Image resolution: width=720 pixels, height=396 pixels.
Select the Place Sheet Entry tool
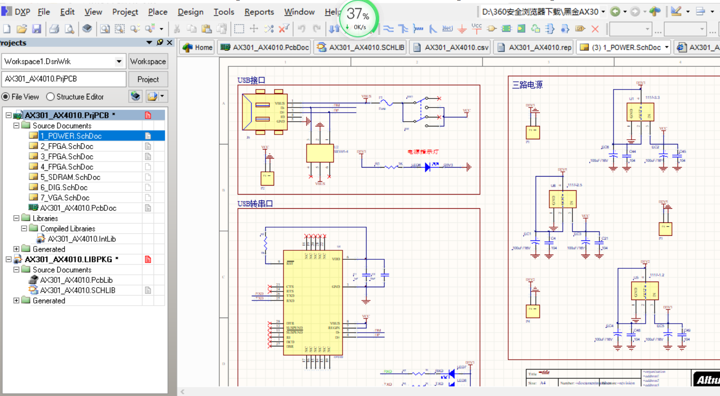(521, 29)
